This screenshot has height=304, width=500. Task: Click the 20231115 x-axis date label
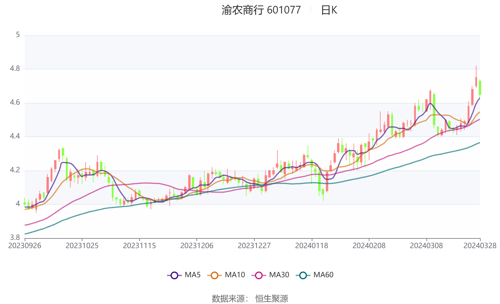coord(139,246)
